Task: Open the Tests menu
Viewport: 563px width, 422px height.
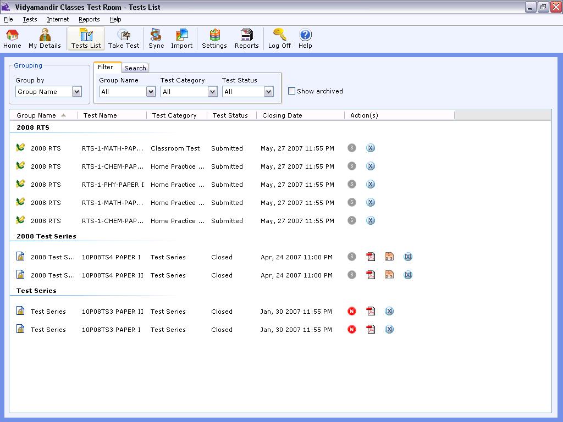Action: point(30,19)
